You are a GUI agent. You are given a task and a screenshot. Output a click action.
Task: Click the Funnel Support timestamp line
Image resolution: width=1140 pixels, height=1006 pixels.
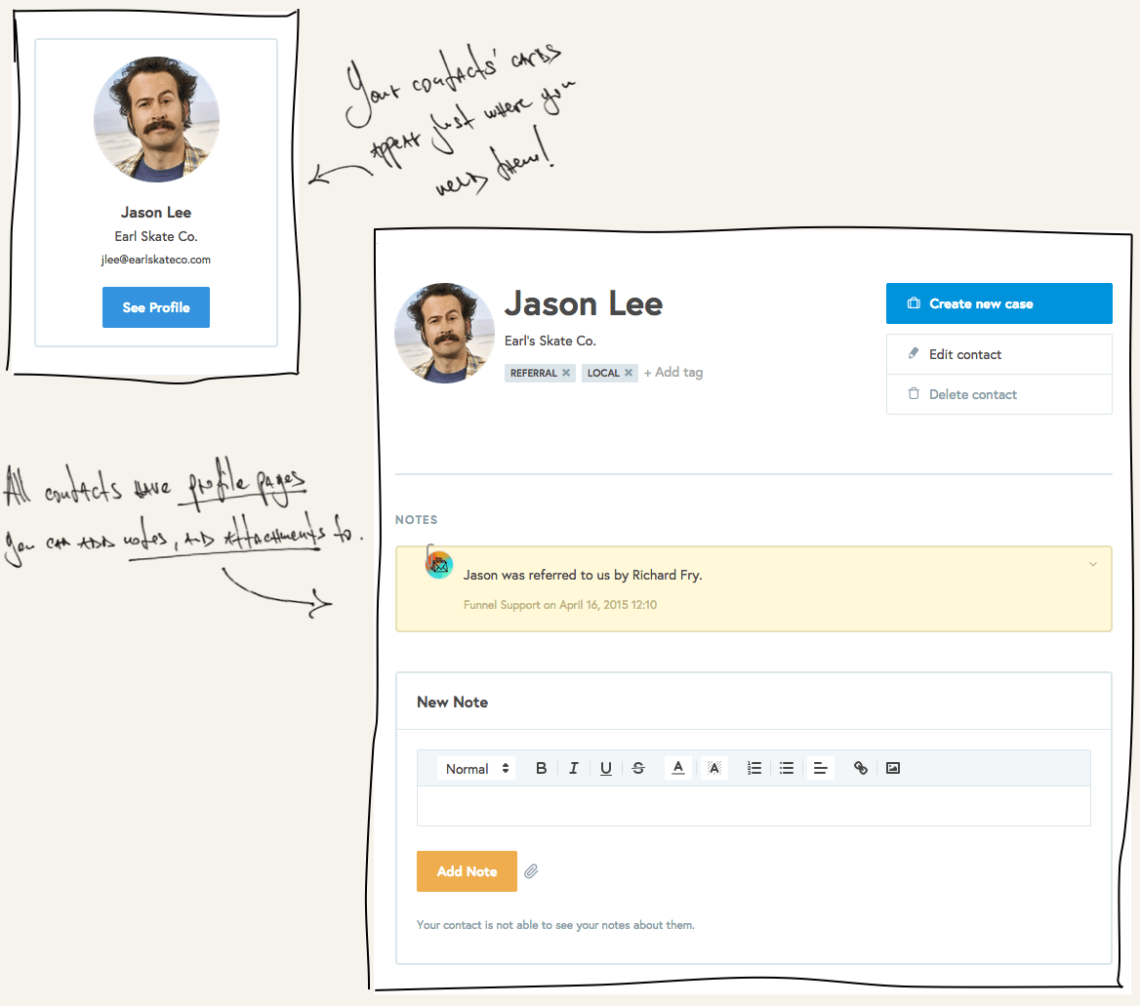560,605
